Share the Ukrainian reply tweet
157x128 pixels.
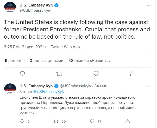(x=128, y=121)
